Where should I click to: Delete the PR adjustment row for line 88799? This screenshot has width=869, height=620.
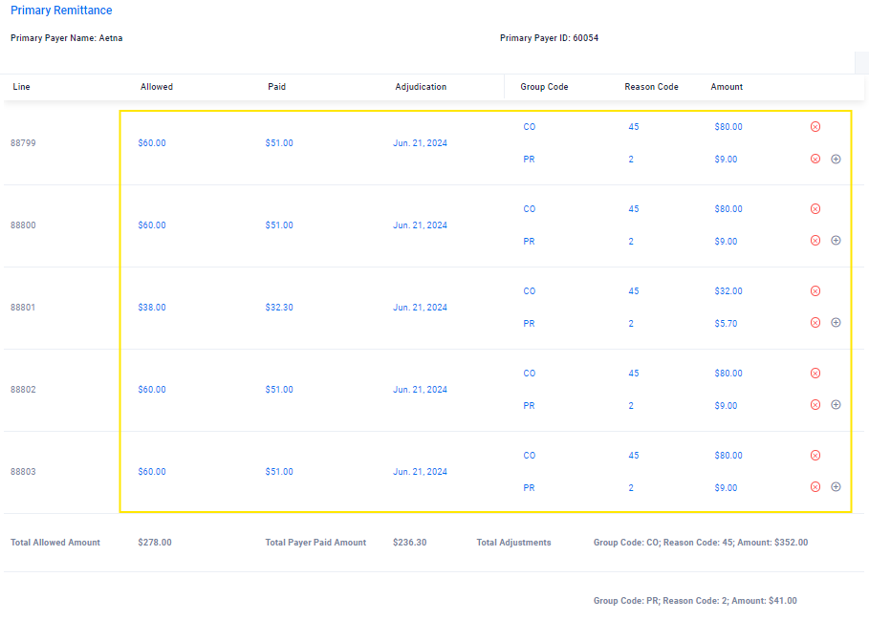(x=815, y=159)
